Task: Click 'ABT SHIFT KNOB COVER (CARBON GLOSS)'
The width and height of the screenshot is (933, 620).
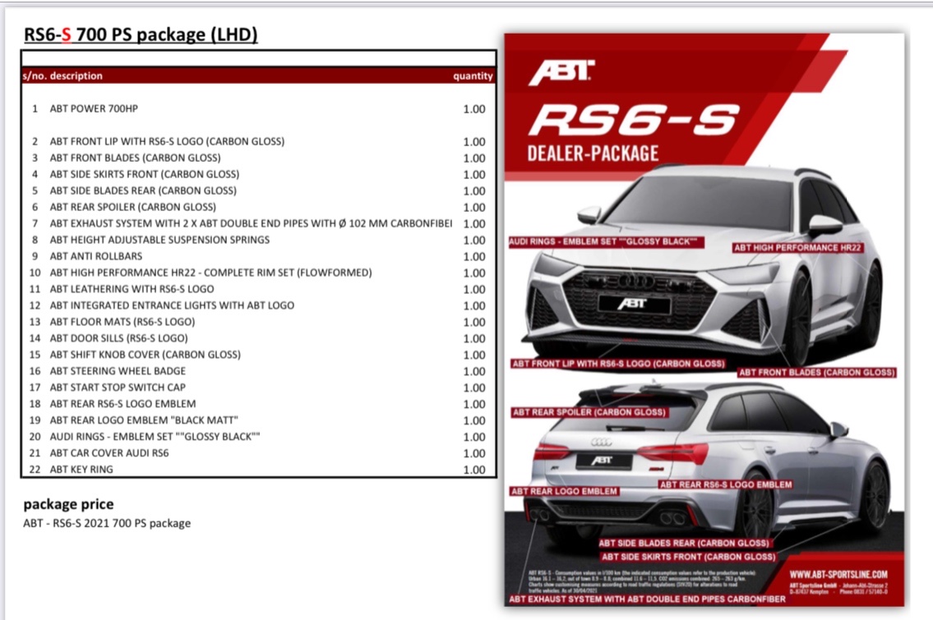Action: click(145, 355)
